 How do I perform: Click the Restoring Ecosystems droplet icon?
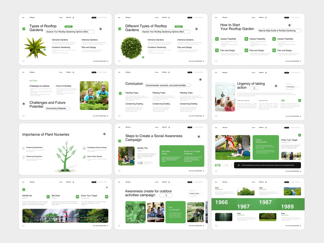pyautogui.click(x=24, y=157)
